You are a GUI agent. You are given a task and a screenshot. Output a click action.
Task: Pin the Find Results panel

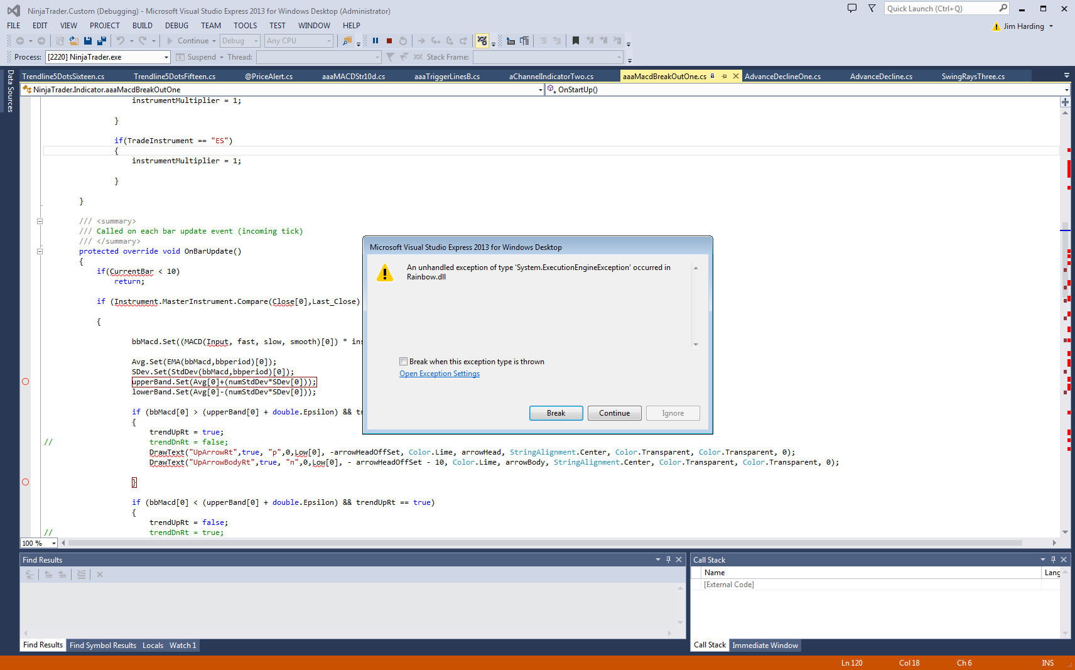pyautogui.click(x=668, y=559)
